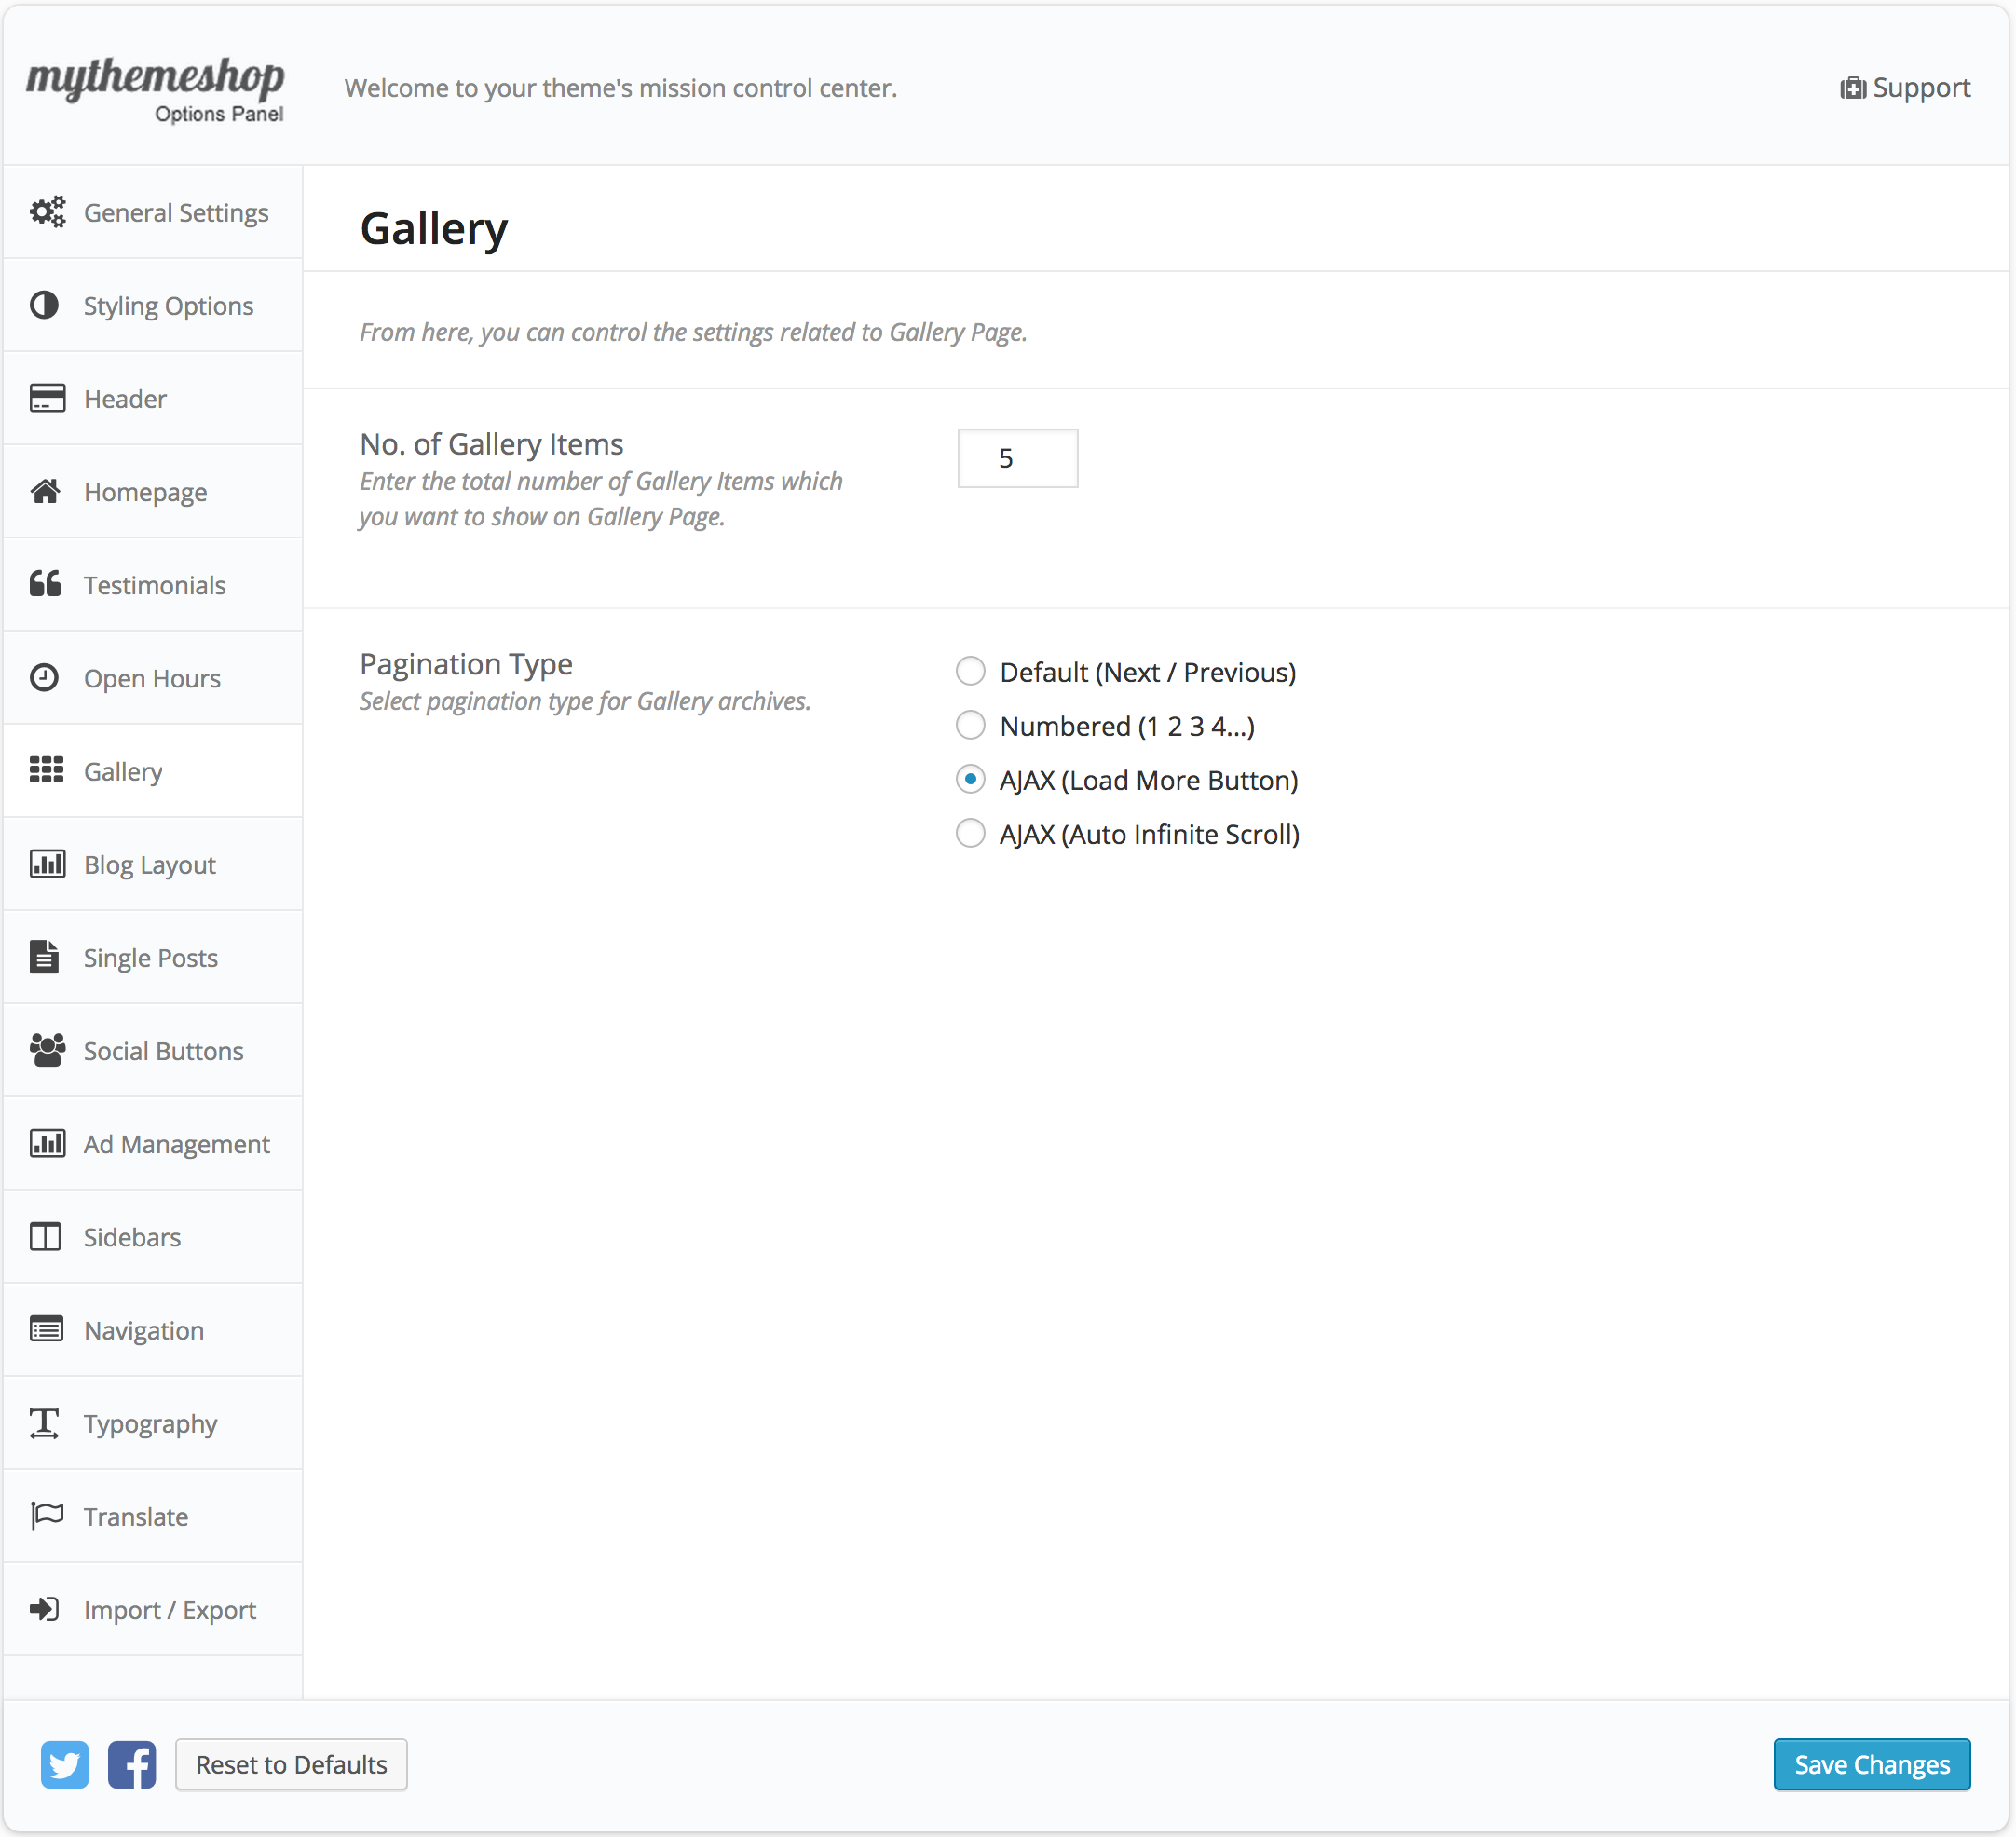Screen dimensions: 2016x1837
Task: Switch to the Single Posts section
Action: (x=150, y=958)
